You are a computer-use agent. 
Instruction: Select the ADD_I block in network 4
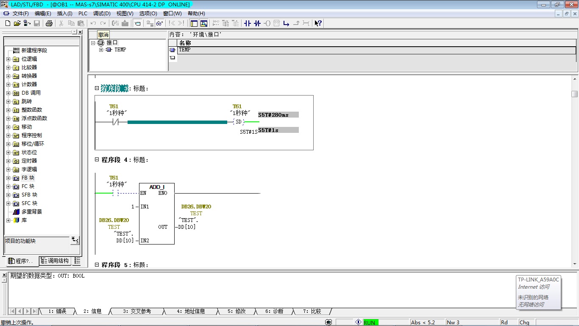[157, 214]
